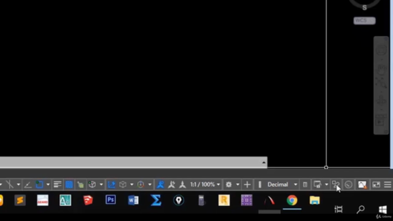Open Object Snap settings dropdown arrow

click(x=48, y=185)
